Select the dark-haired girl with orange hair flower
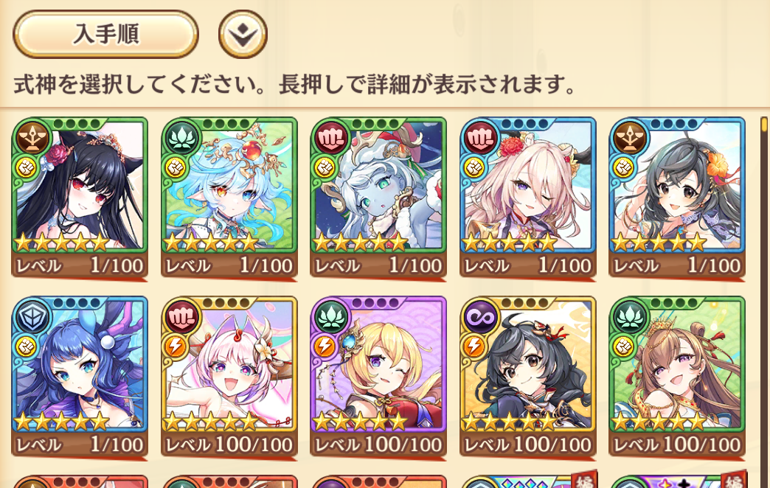 [677, 198]
